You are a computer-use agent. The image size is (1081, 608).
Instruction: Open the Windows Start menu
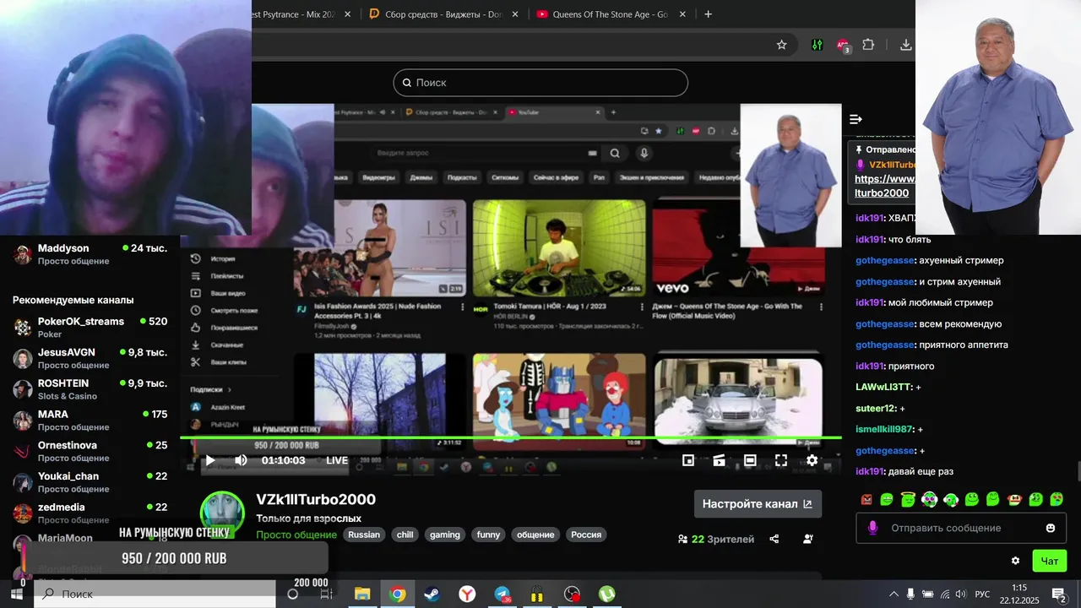coord(16,594)
